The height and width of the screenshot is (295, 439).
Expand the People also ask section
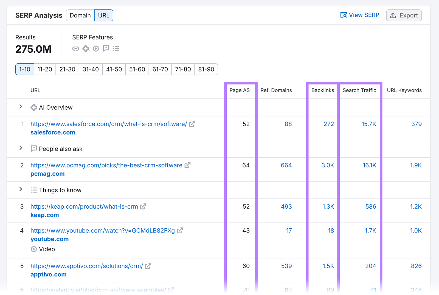pyautogui.click(x=21, y=148)
